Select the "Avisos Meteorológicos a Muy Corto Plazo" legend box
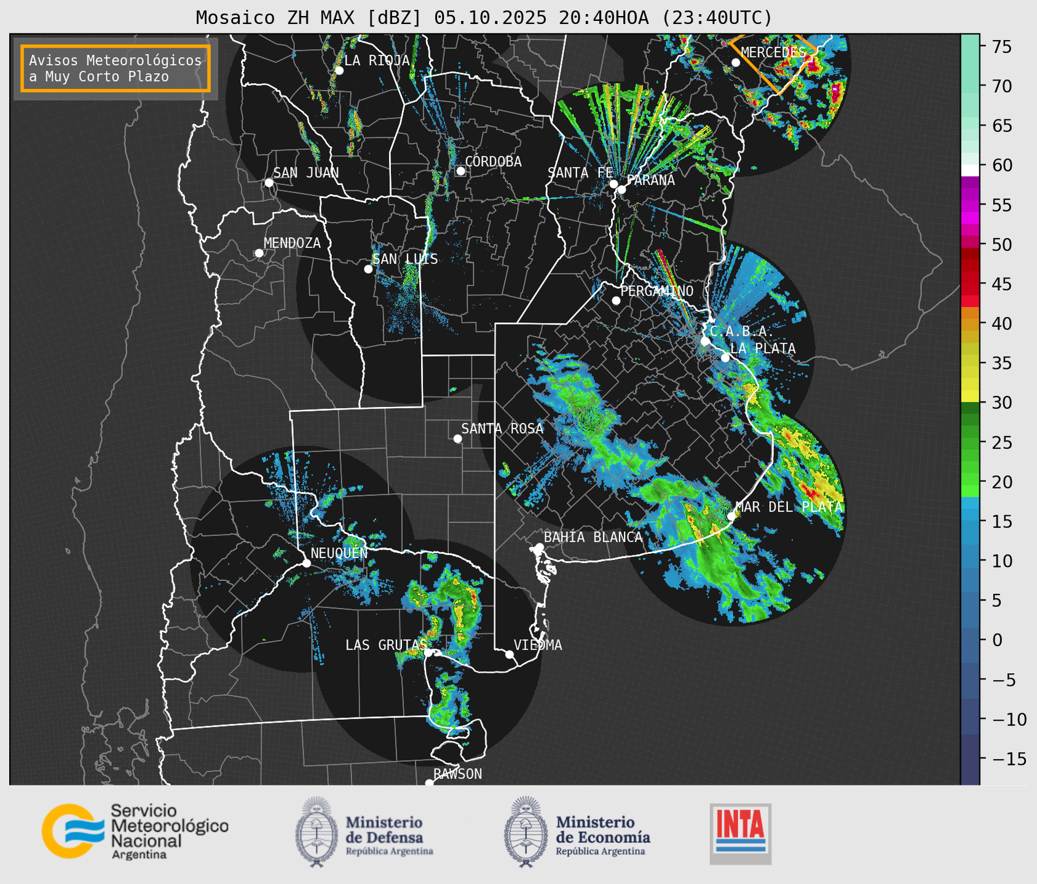 pyautogui.click(x=116, y=68)
